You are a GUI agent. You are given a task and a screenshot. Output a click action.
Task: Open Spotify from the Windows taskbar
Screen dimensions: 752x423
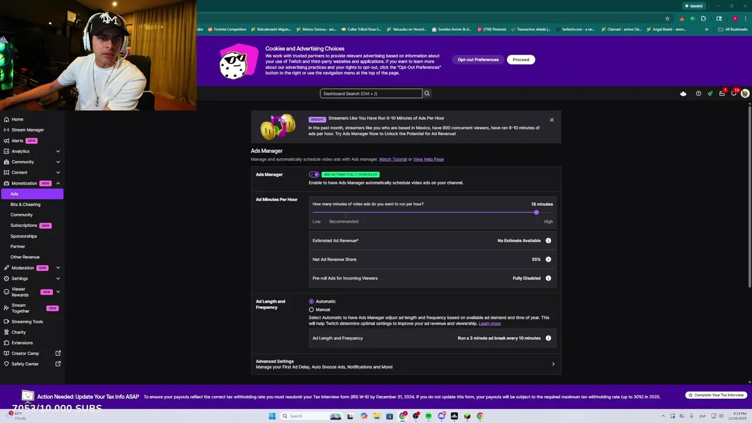coord(428,416)
